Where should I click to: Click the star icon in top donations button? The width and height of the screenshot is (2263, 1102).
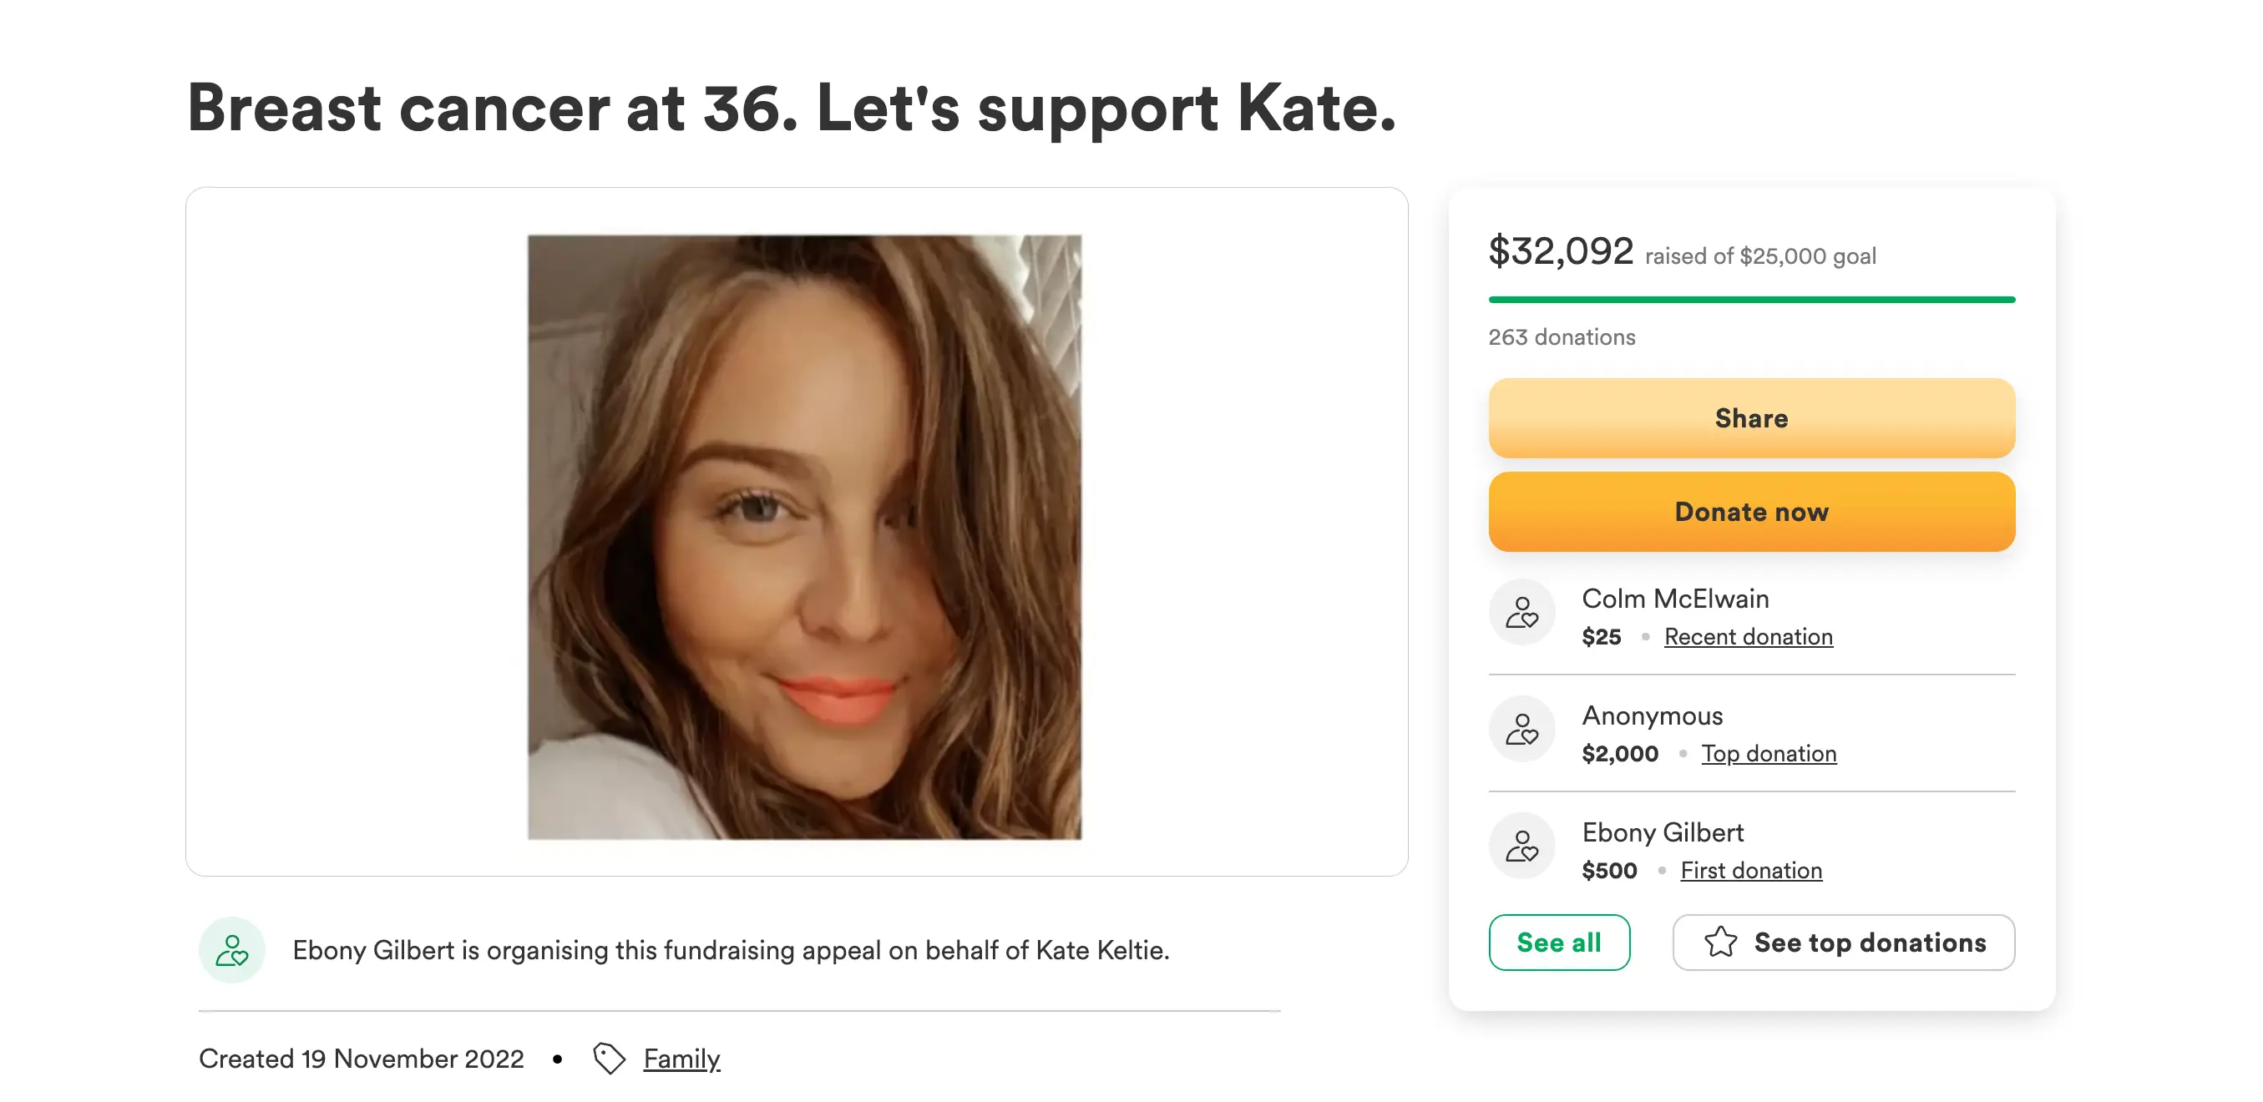(x=1720, y=943)
